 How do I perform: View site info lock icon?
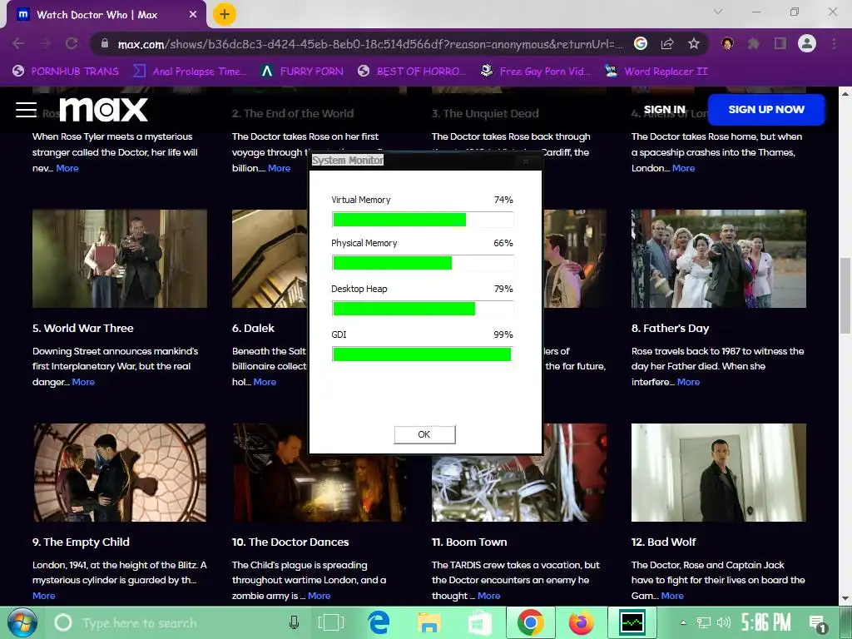(x=105, y=43)
